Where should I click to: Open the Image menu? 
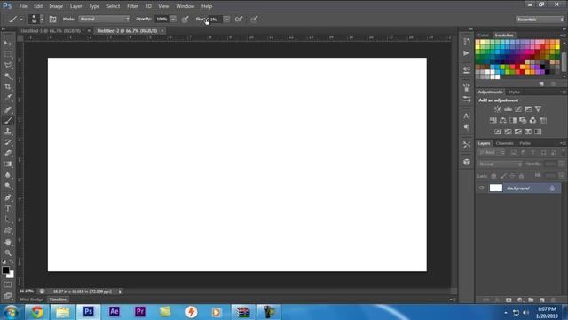(x=56, y=6)
